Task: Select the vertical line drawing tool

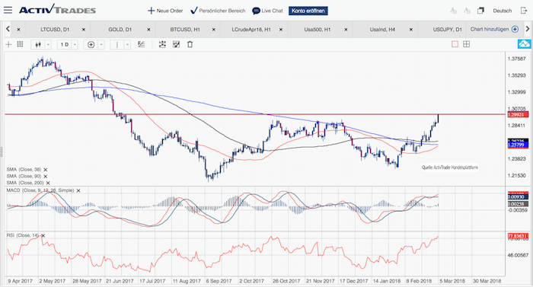Action: pos(117,45)
